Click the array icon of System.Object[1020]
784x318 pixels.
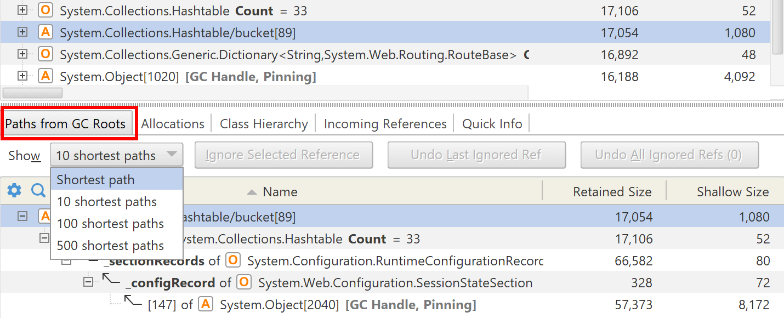click(x=46, y=76)
